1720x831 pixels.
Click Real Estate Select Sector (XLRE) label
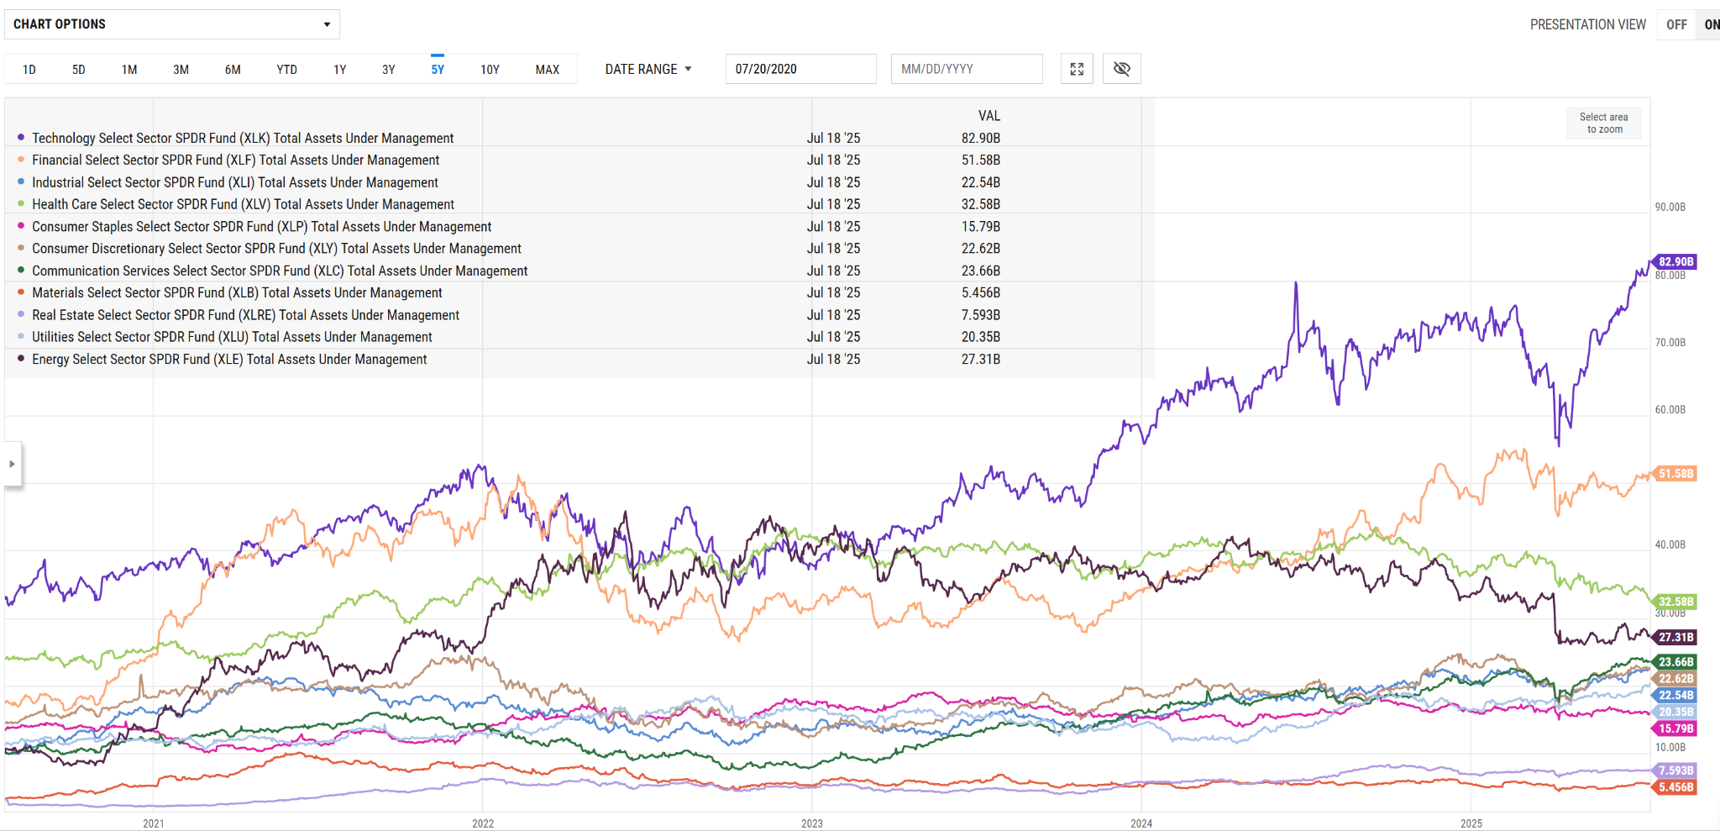[245, 315]
